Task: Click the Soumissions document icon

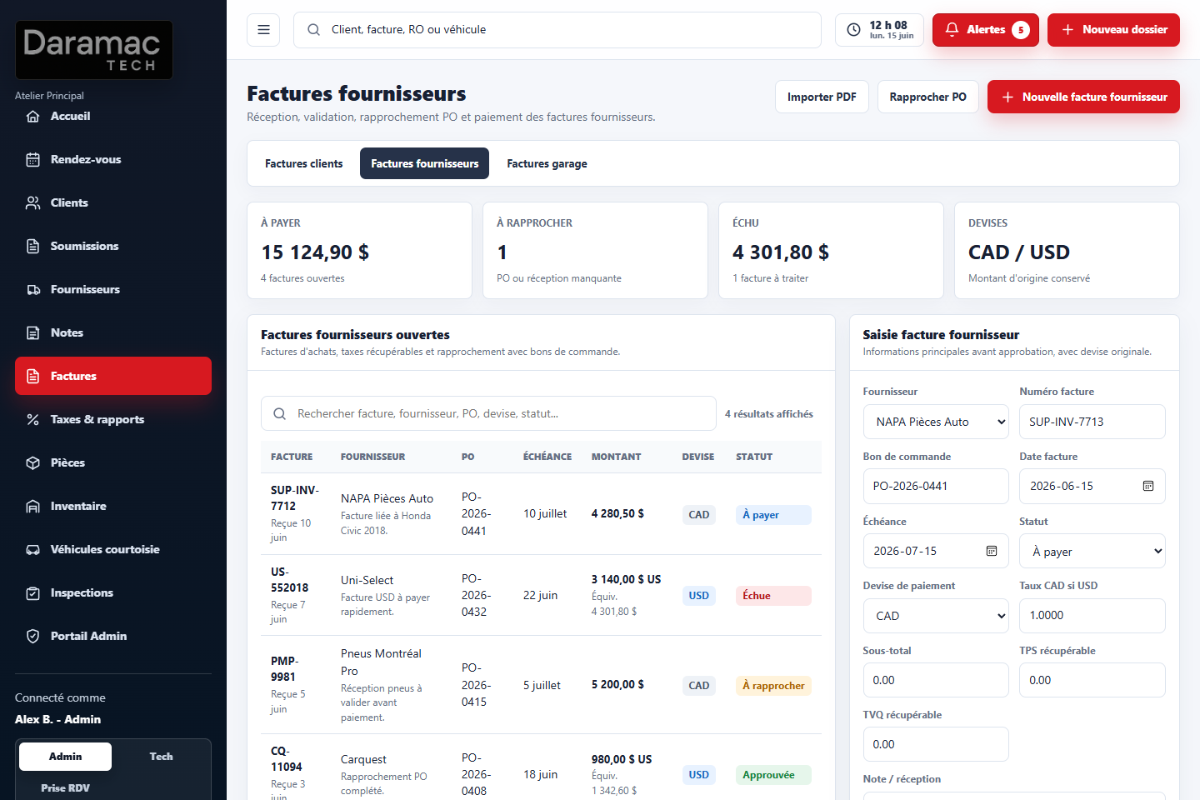Action: [33, 247]
